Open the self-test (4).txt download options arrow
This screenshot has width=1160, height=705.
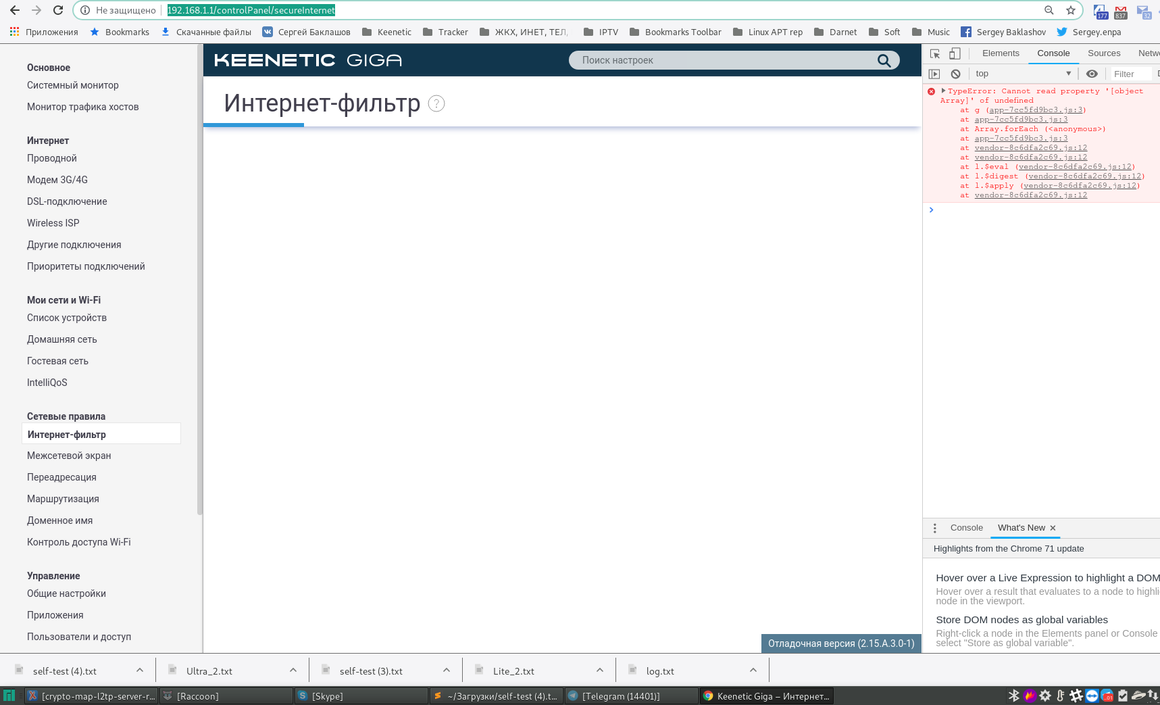point(140,671)
